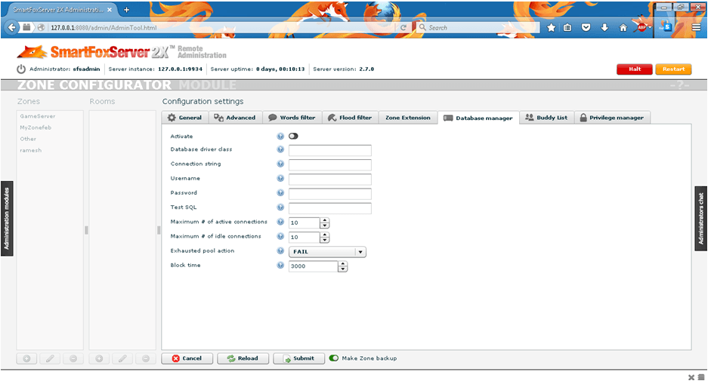The height and width of the screenshot is (384, 711).
Task: Open help for Maximum idle connections
Action: coord(280,236)
